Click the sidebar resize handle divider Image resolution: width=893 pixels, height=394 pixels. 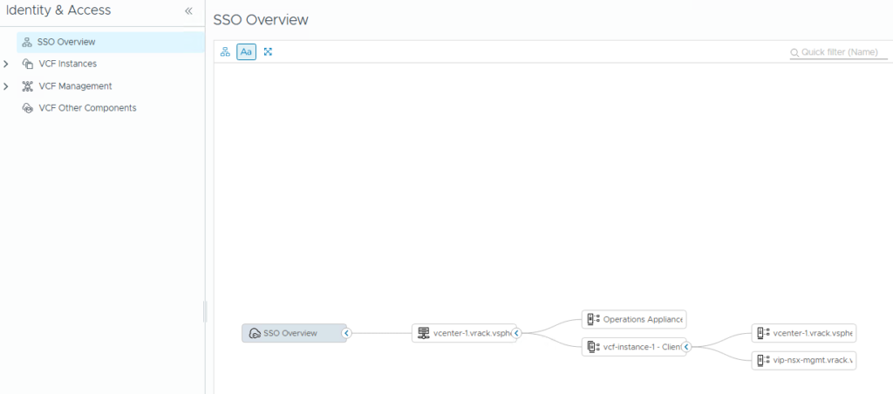coord(205,311)
